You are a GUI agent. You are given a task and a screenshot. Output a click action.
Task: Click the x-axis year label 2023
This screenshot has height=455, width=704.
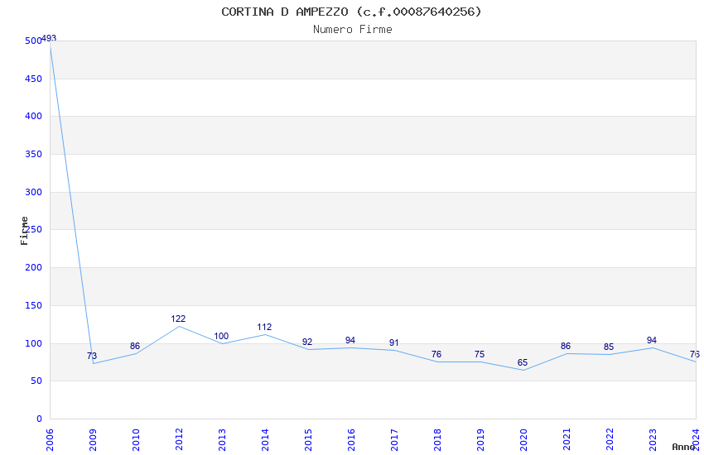[x=653, y=440]
